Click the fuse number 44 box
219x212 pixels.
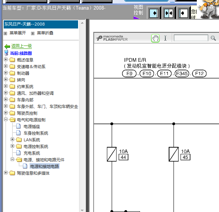[124, 157]
